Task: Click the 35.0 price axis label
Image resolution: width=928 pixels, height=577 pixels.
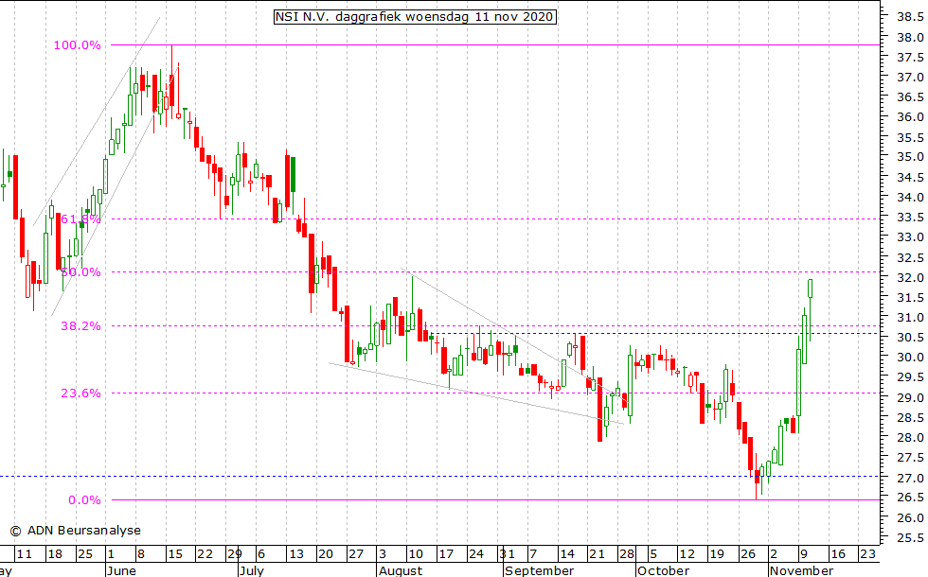Action: pos(910,157)
